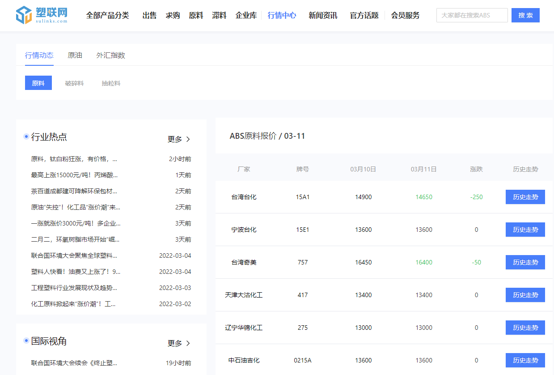Click the 03月10日 price 16450
Image resolution: width=554 pixels, height=375 pixels.
364,262
